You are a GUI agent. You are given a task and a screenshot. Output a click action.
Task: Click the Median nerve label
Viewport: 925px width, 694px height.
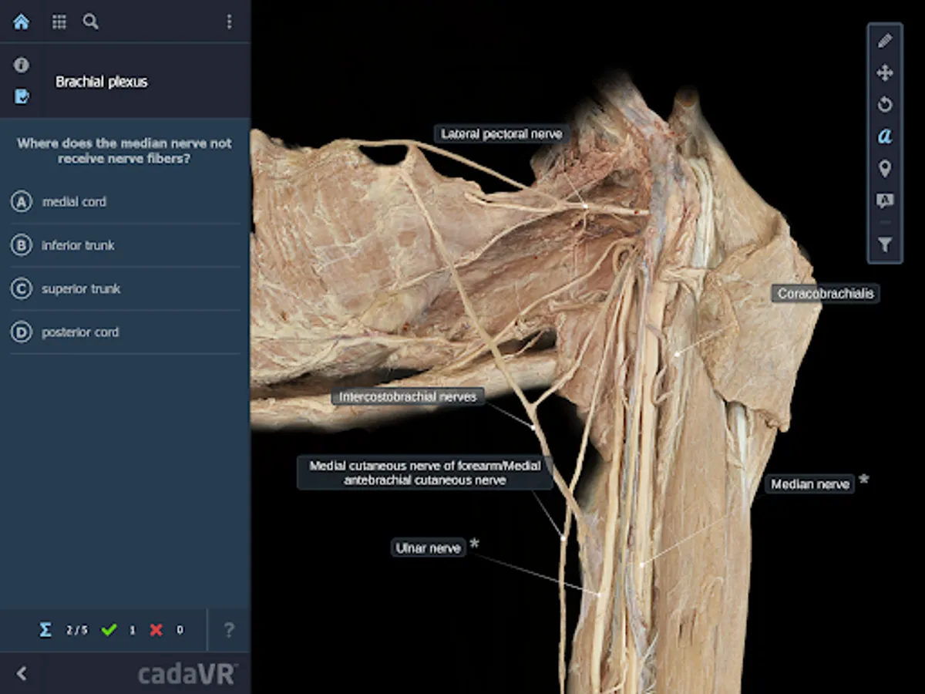pos(809,484)
